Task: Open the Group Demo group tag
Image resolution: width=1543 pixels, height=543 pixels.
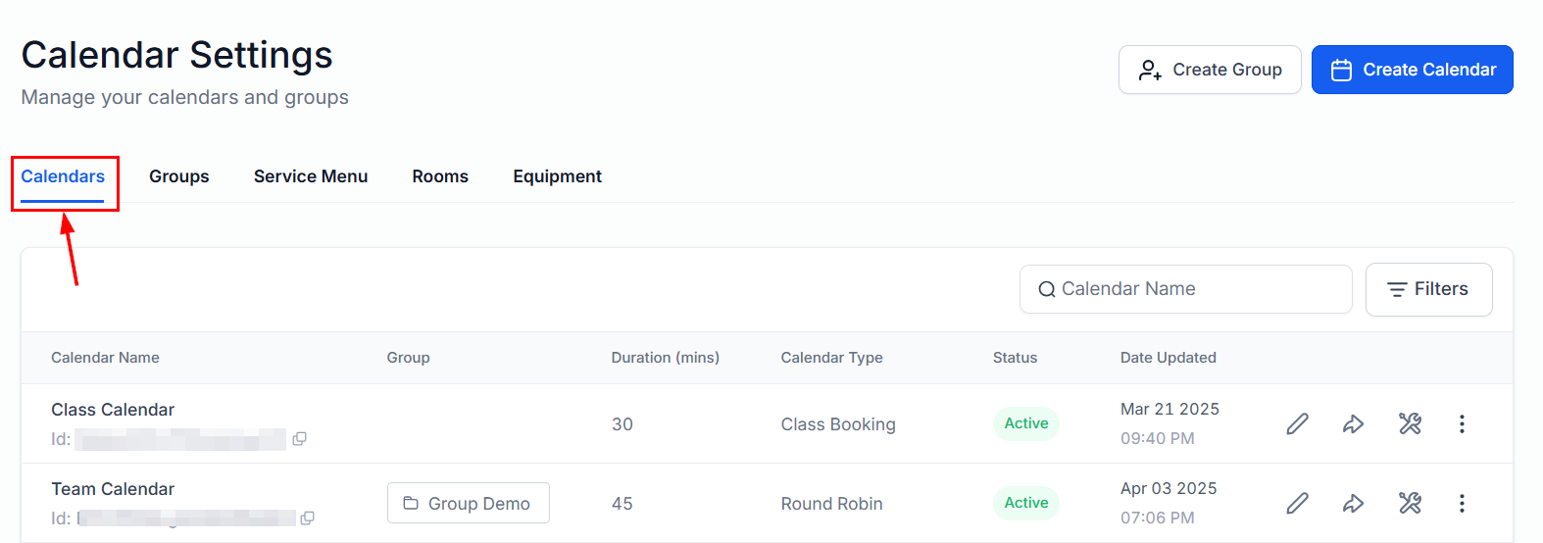Action: 469,503
